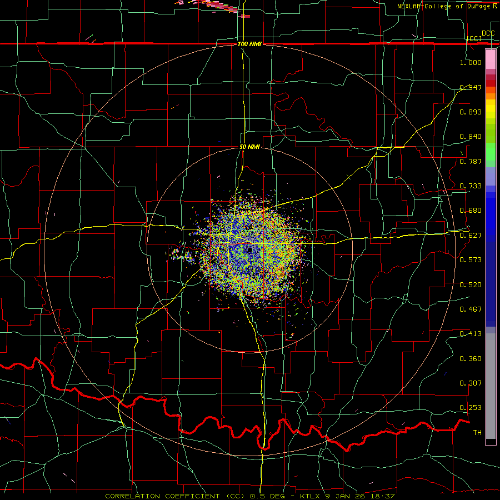Pick the bright green segment of the color bar
The height and width of the screenshot is (500, 500).
point(491,152)
